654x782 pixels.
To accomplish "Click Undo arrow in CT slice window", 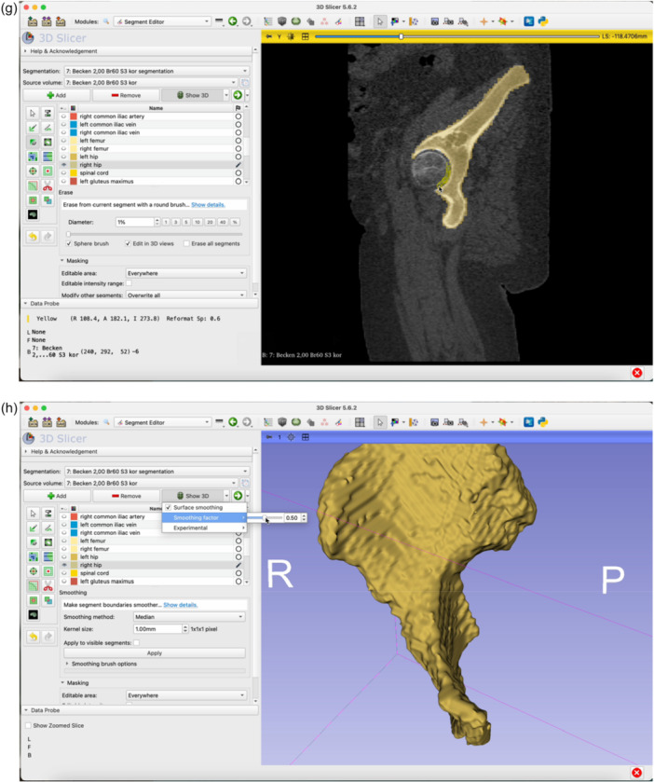I will pyautogui.click(x=33, y=237).
